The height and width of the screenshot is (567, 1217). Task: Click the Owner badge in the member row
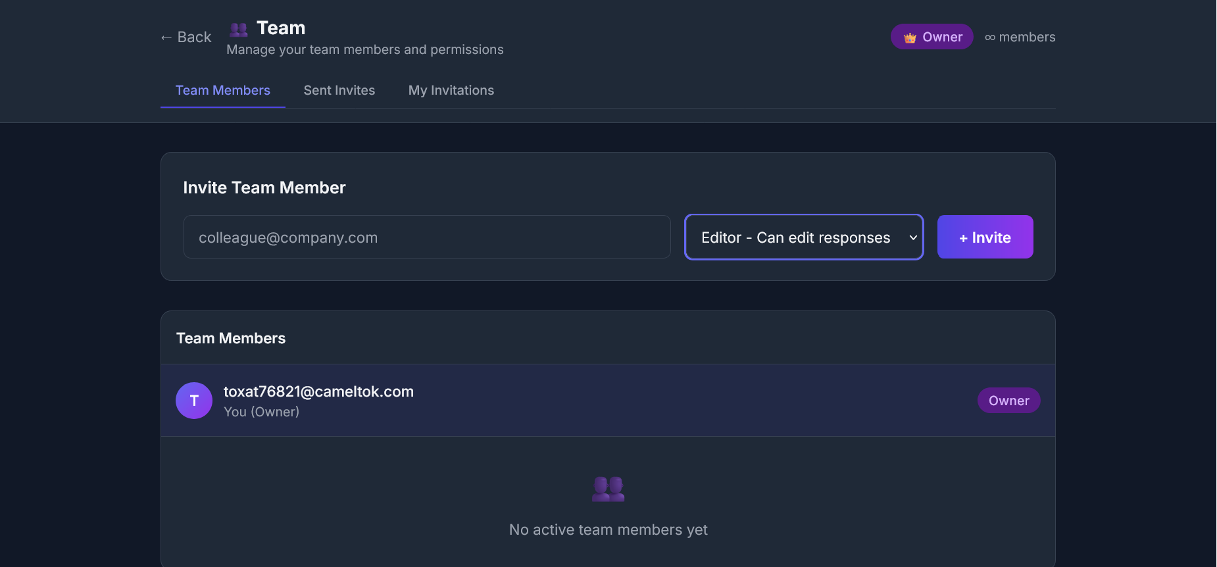coord(1008,401)
